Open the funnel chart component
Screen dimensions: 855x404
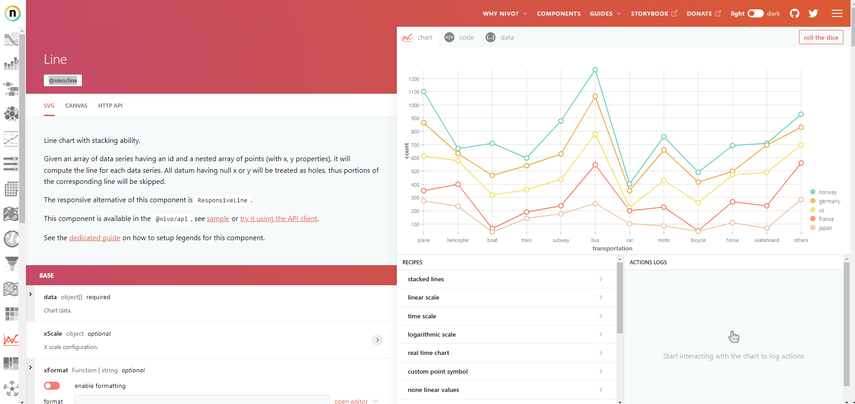[11, 264]
